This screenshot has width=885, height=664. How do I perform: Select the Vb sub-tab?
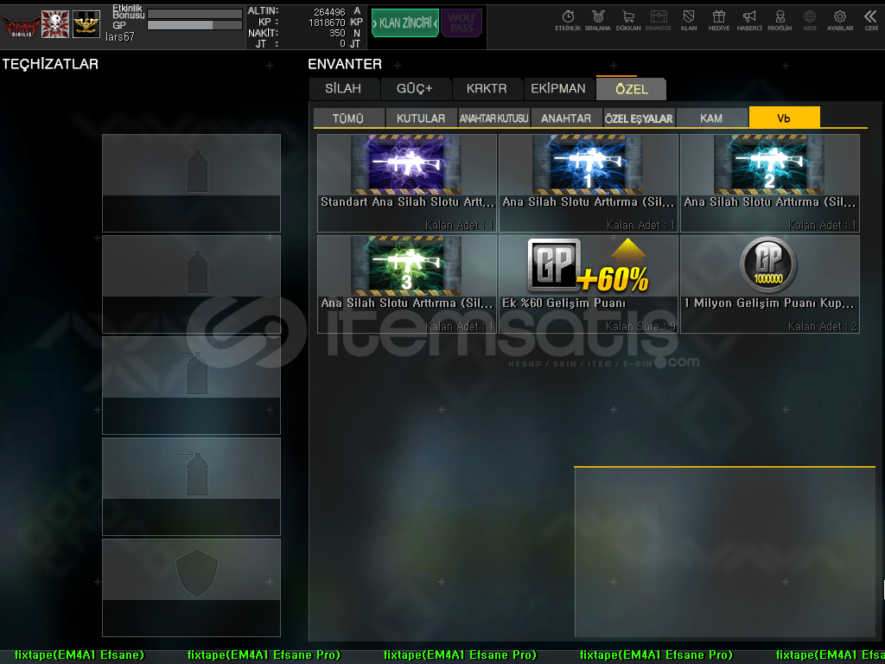[x=784, y=118]
